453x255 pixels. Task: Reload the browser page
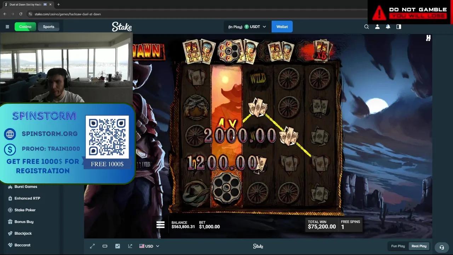pos(21,14)
